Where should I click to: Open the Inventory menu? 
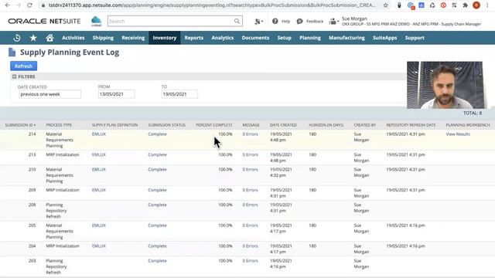pyautogui.click(x=165, y=38)
